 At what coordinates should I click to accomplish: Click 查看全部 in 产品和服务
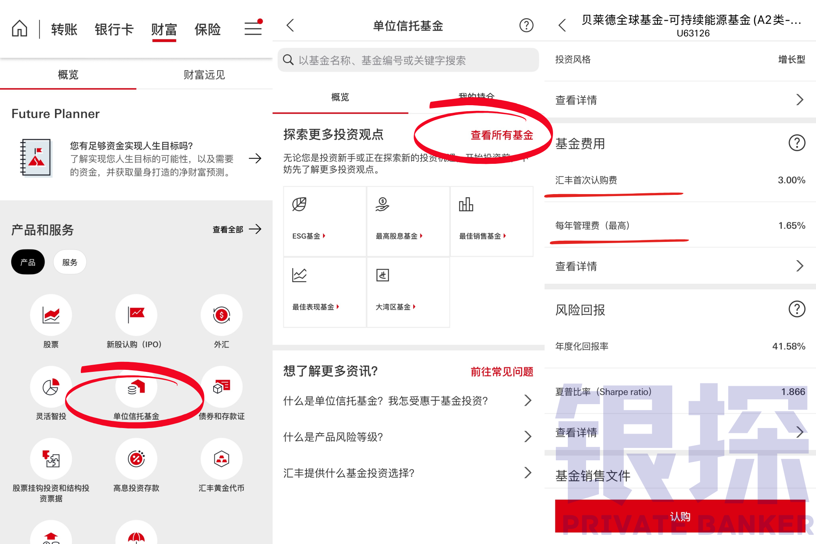tap(237, 229)
